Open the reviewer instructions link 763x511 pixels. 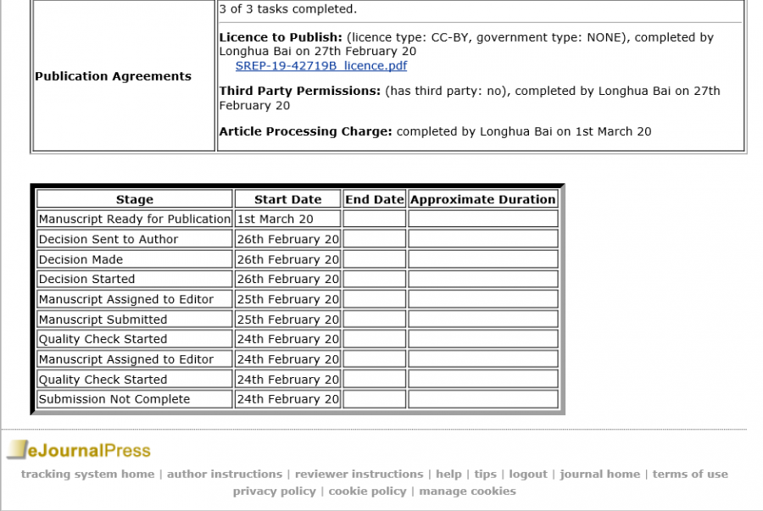(360, 474)
